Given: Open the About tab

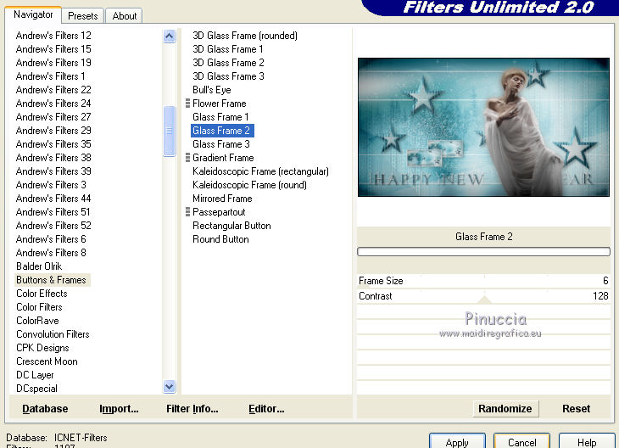Looking at the screenshot, I should pyautogui.click(x=125, y=16).
